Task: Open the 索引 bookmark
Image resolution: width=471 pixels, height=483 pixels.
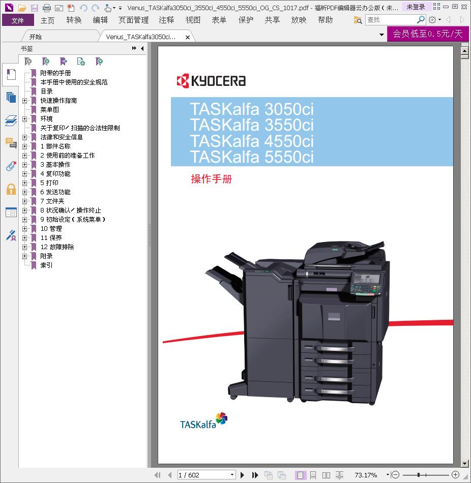Action: click(47, 265)
